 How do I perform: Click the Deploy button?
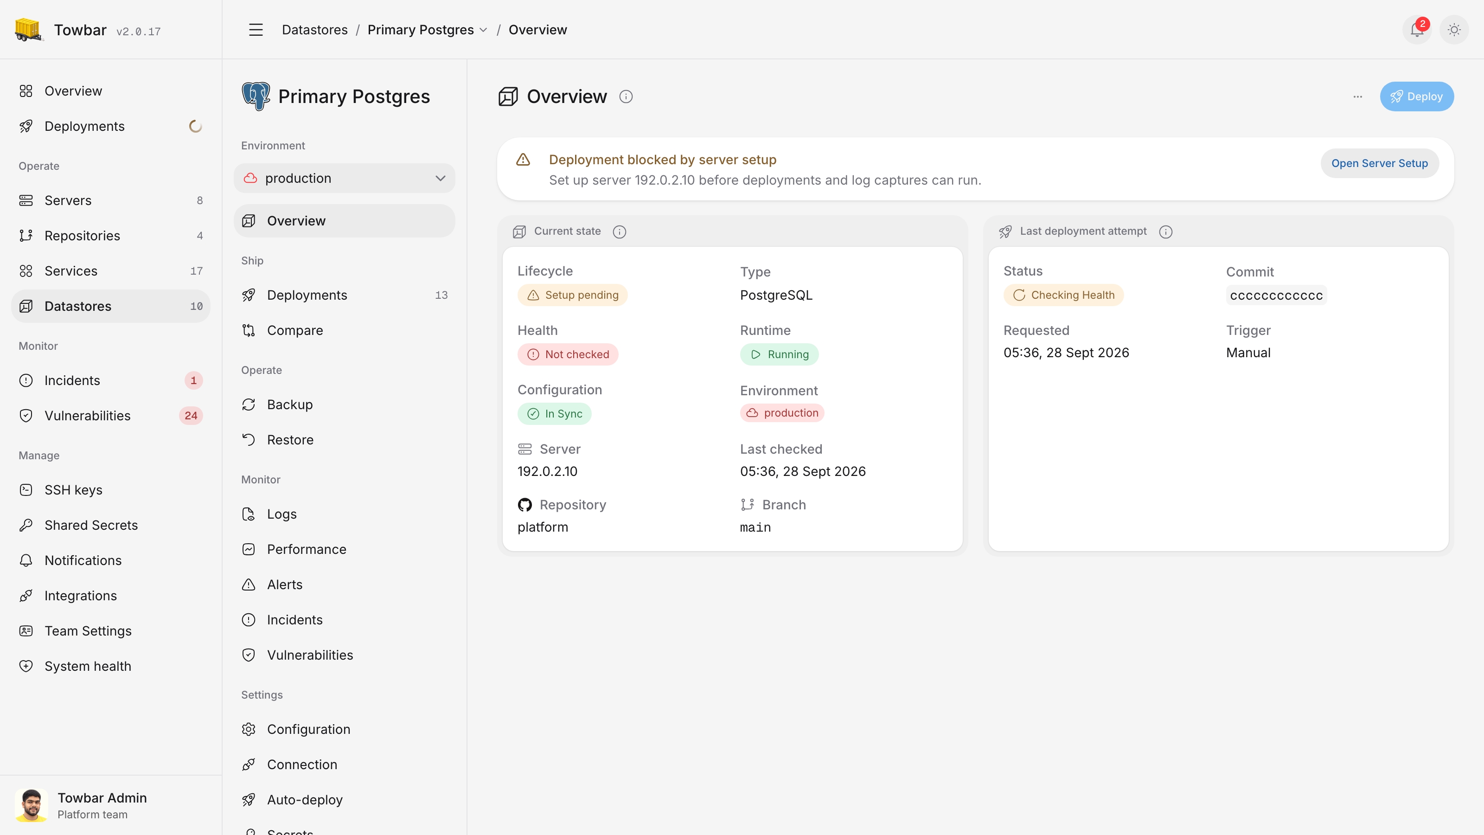[x=1417, y=96]
